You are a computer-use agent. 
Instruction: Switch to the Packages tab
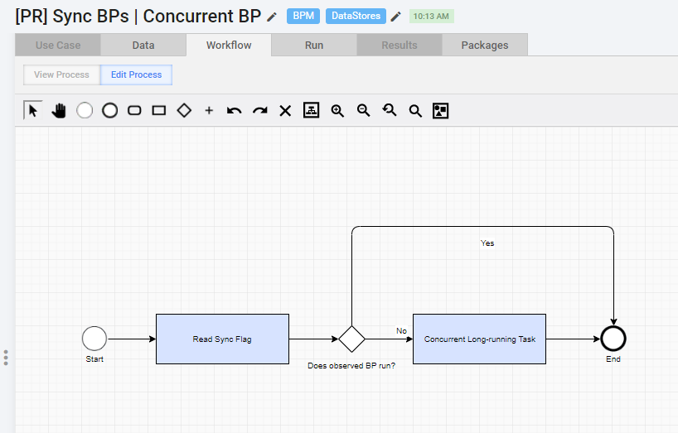tap(485, 46)
